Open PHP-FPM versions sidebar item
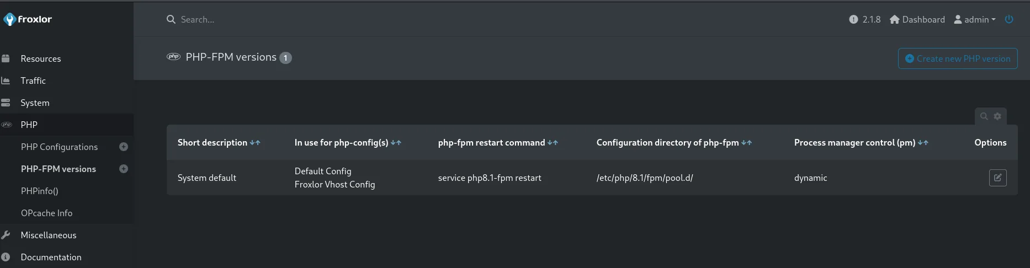This screenshot has height=268, width=1030. (59, 169)
